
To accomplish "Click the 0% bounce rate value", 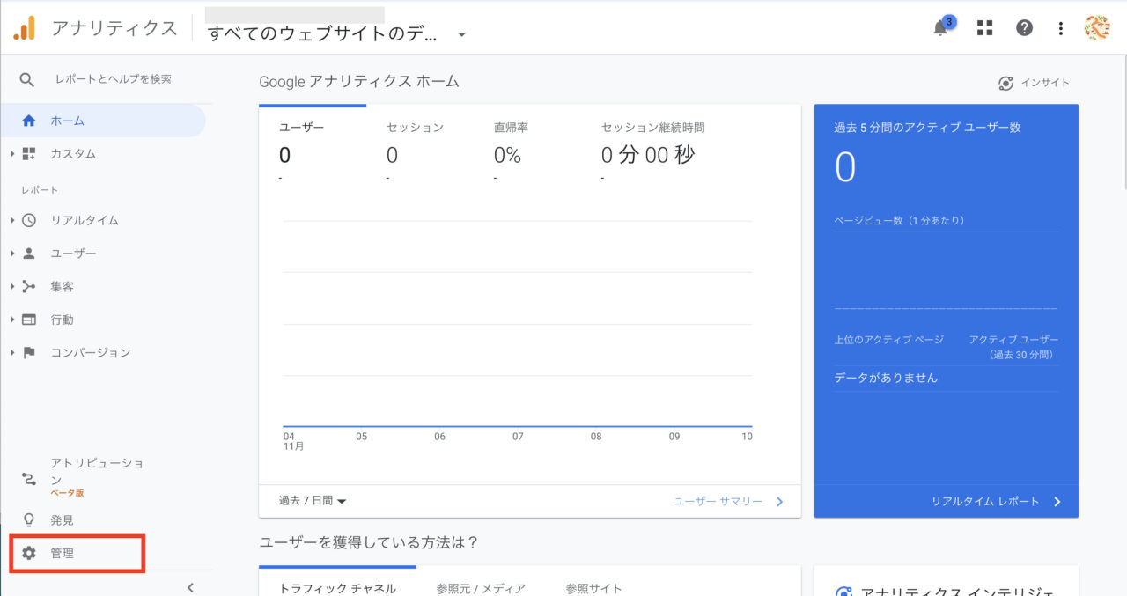I will coord(507,156).
